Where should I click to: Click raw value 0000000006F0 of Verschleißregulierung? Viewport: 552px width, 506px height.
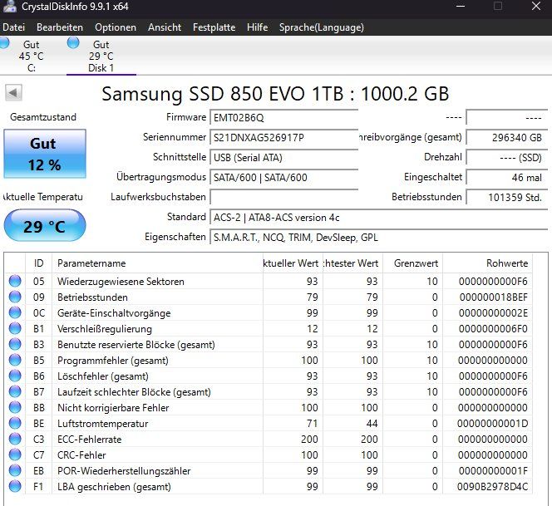pyautogui.click(x=493, y=329)
